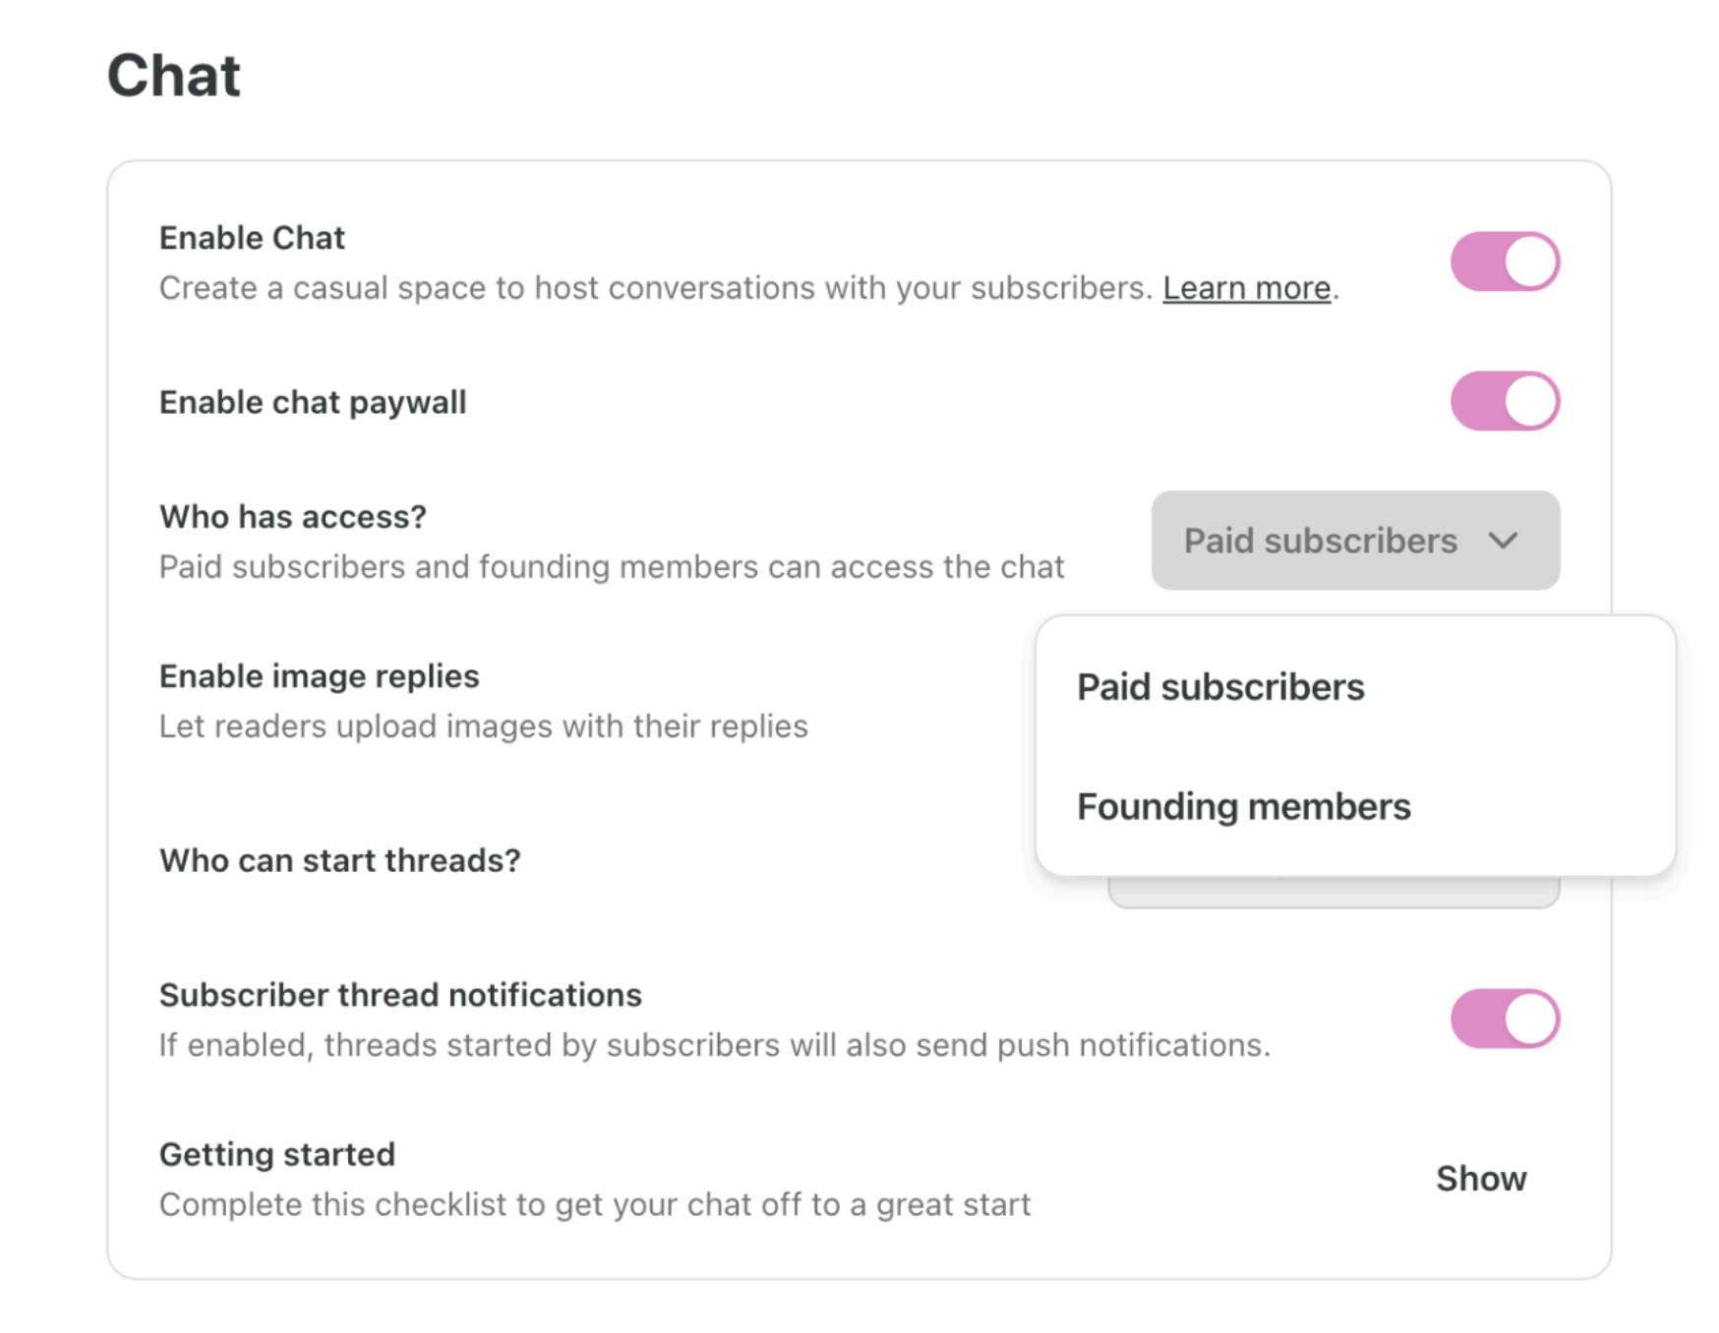Collapse the Who has access dropdown
The image size is (1719, 1333).
tap(1354, 541)
